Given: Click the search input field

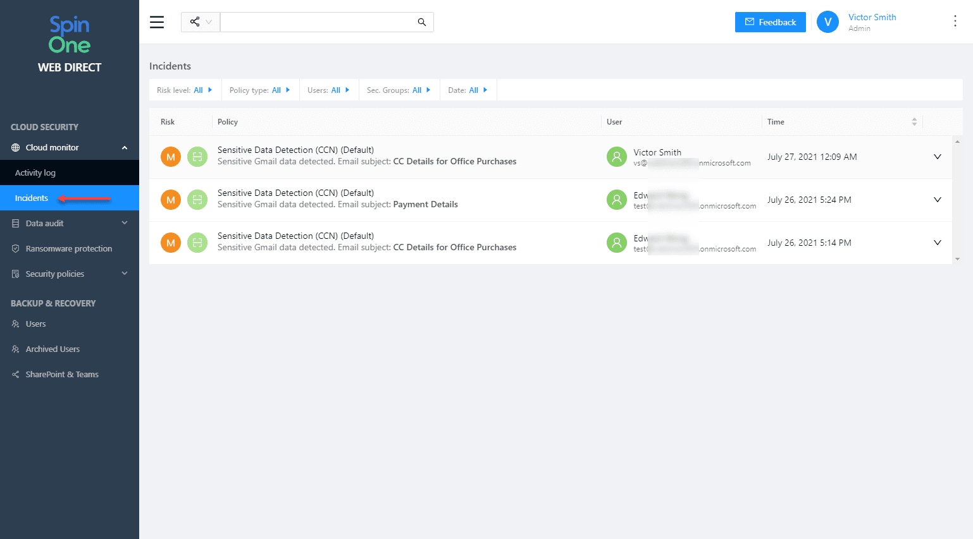Looking at the screenshot, I should pyautogui.click(x=316, y=22).
